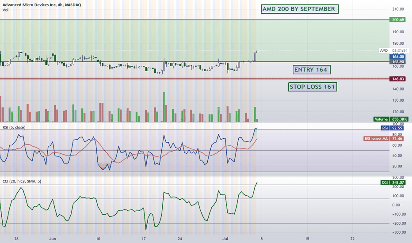
Task: Click the AMD ticker tag on price axis
Action: click(x=384, y=50)
